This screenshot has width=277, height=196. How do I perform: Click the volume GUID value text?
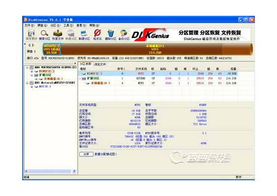(136, 147)
